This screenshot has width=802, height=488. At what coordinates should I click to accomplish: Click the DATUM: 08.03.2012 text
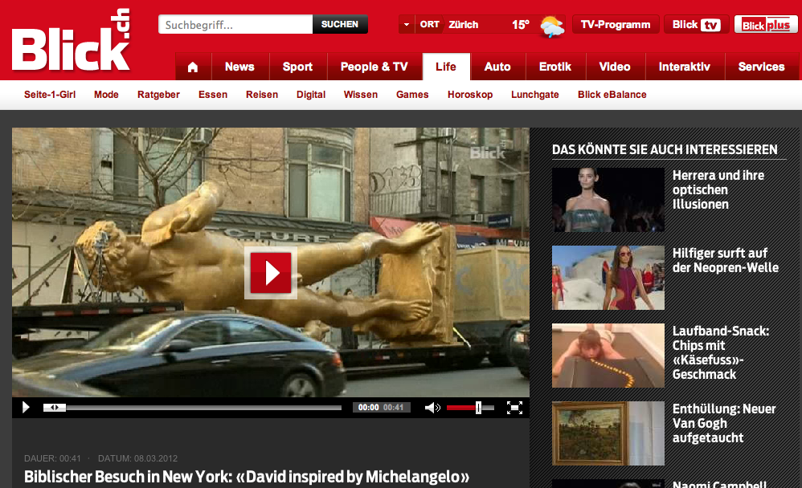[x=137, y=458]
